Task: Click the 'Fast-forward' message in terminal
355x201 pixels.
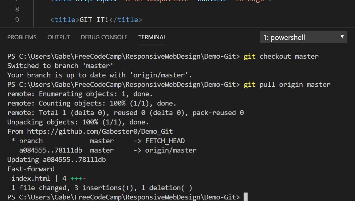Action: pos(31,169)
